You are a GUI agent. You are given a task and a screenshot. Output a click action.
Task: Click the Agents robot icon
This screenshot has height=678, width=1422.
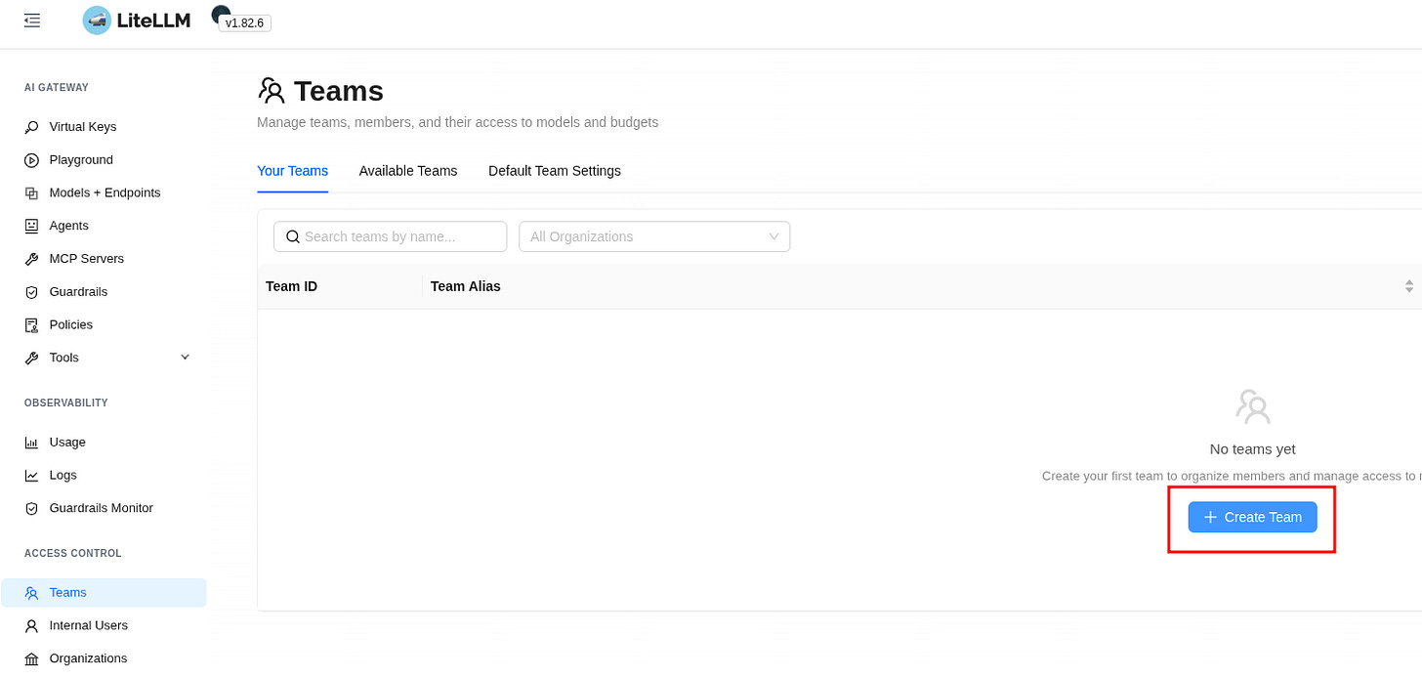(31, 226)
